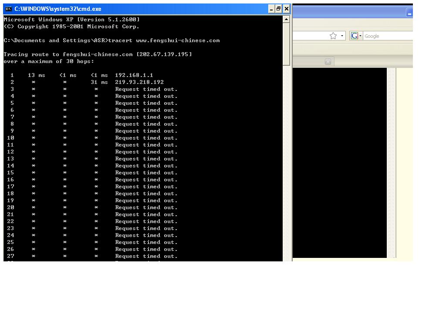Restore down the cmd.exe window
446x334 pixels.
click(x=279, y=9)
